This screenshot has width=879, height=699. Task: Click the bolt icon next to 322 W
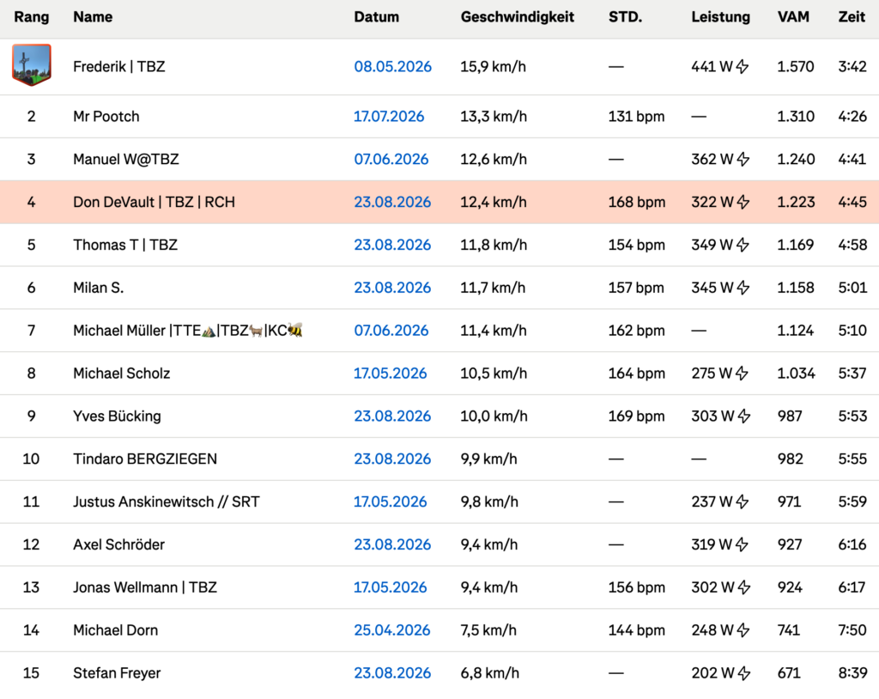(743, 202)
